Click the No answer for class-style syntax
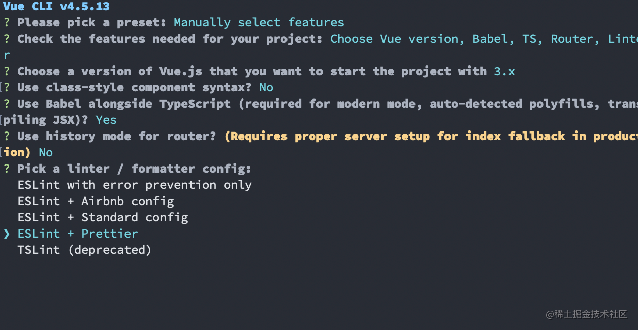 (x=266, y=87)
